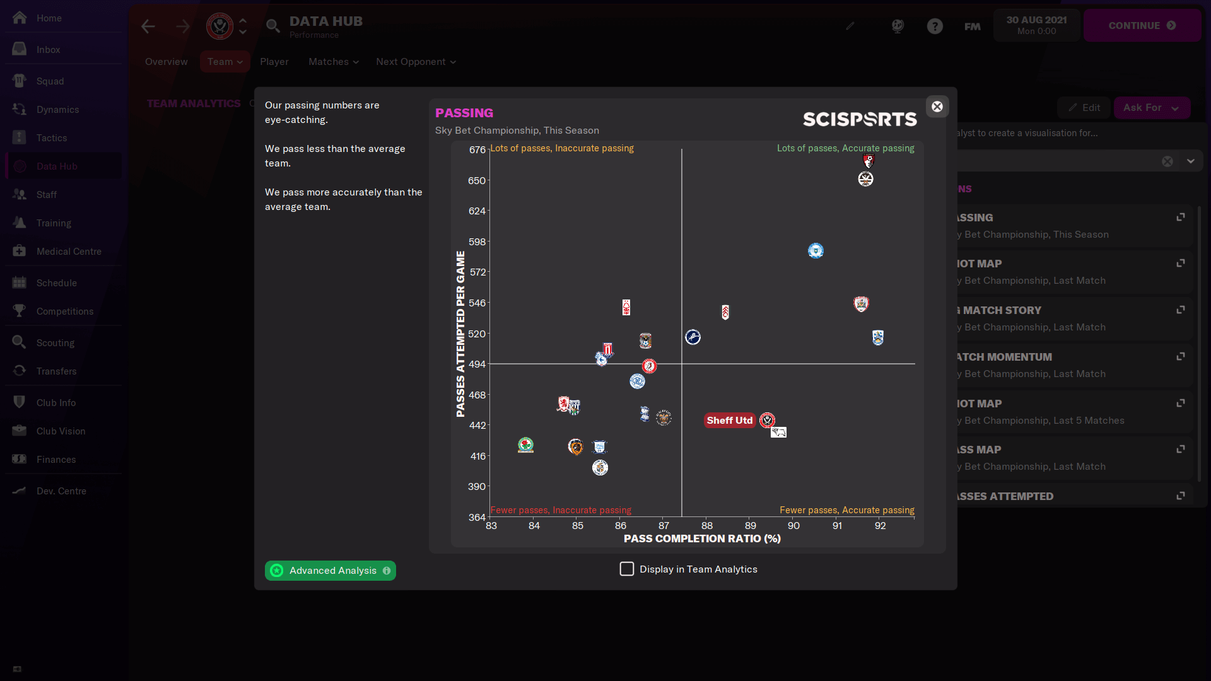Image resolution: width=1211 pixels, height=681 pixels.
Task: Expand the Team tab dropdown
Action: (x=225, y=62)
